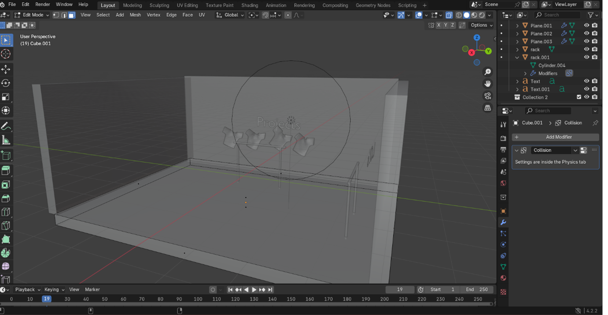Collapse the rack.001 tree item
The width and height of the screenshot is (608, 315).
tap(517, 58)
